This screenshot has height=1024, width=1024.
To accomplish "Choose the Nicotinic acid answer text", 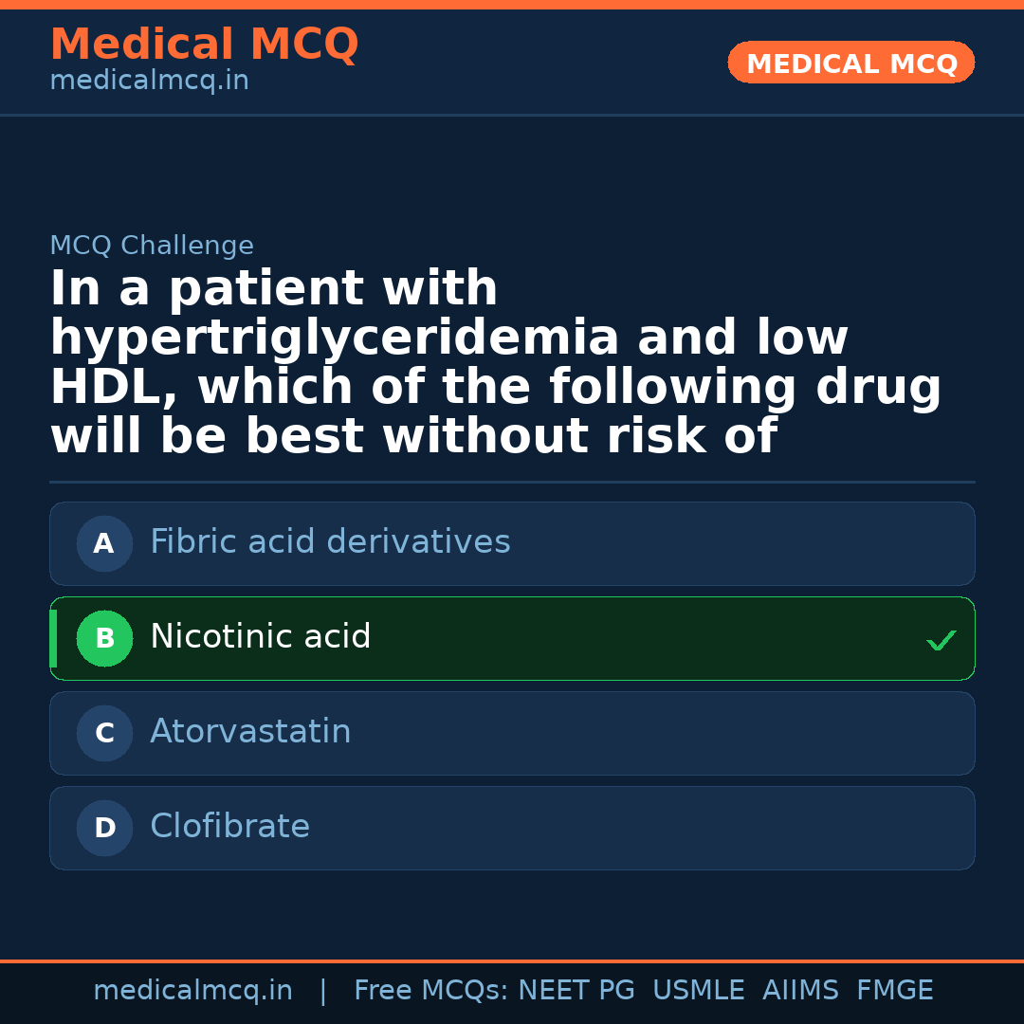I will tap(260, 637).
